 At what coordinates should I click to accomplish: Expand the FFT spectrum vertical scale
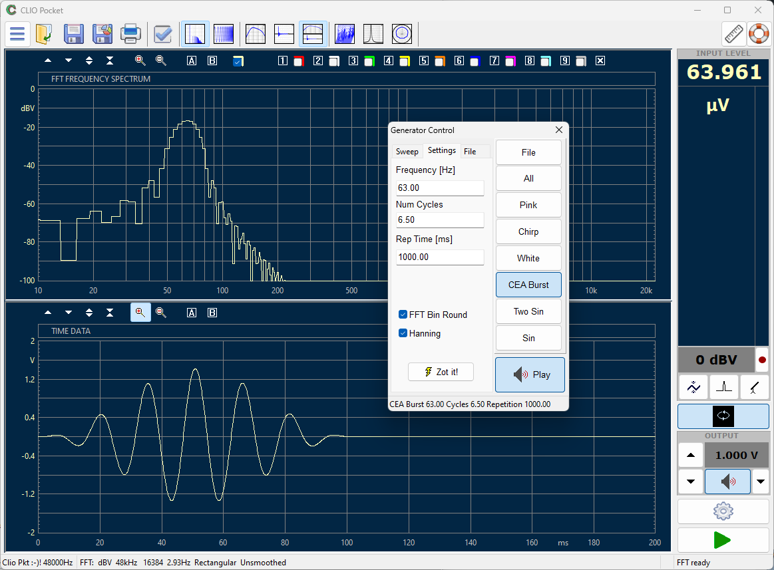tap(89, 61)
